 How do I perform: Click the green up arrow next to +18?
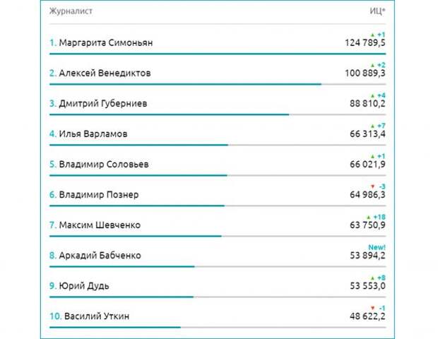(369, 218)
